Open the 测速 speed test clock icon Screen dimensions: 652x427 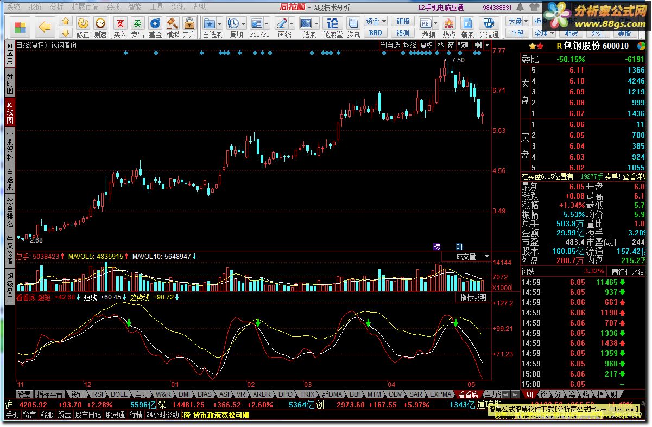pos(100,23)
